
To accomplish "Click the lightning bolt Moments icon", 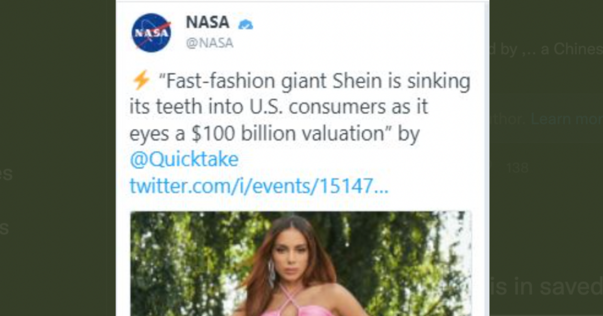I will (x=141, y=81).
